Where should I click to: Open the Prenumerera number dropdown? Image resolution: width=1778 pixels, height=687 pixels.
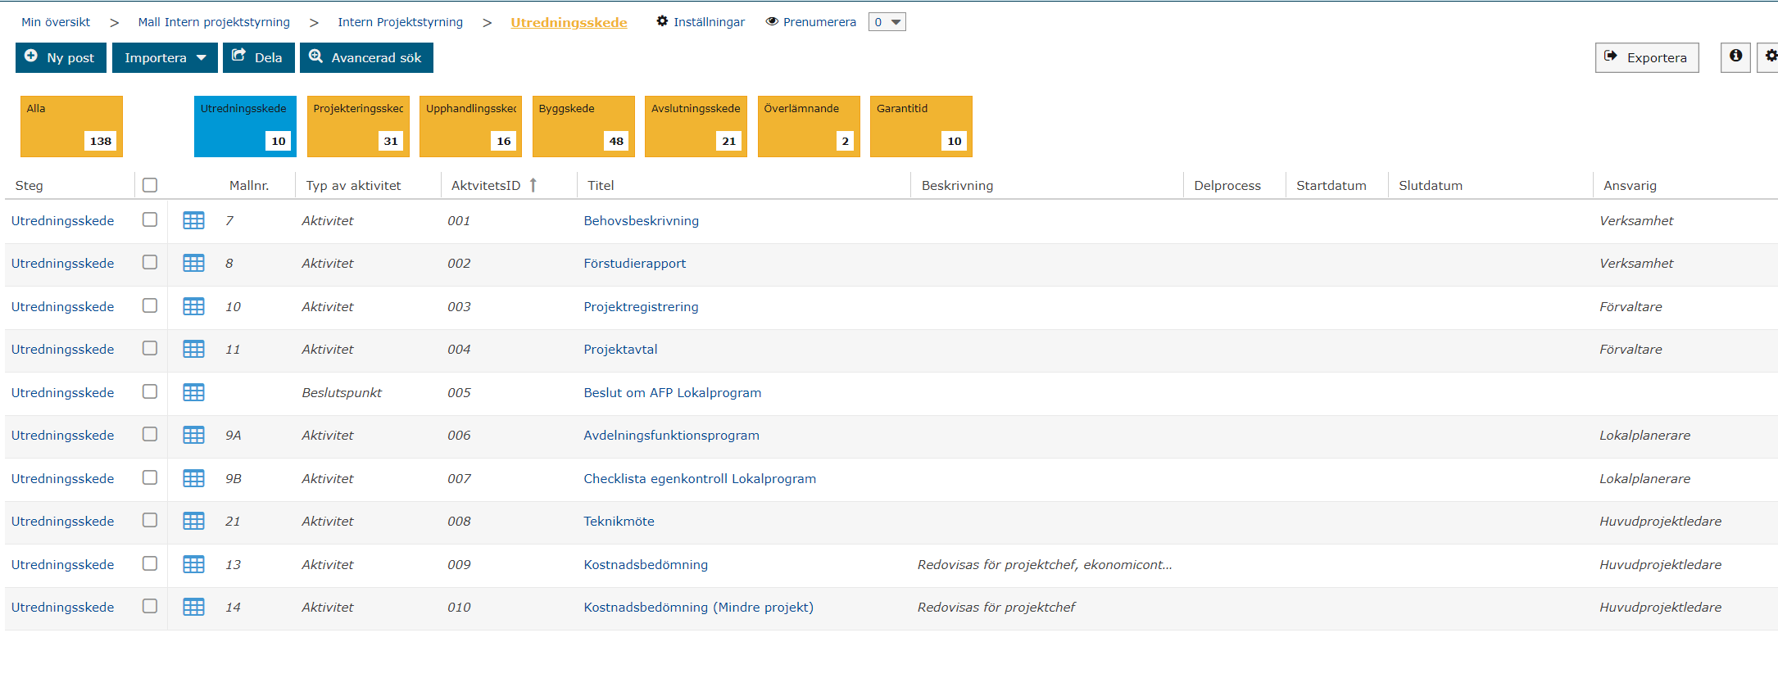click(x=887, y=22)
